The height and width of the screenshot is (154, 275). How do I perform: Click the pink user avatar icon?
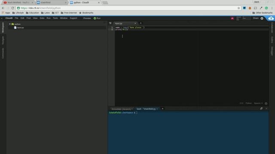(232, 18)
